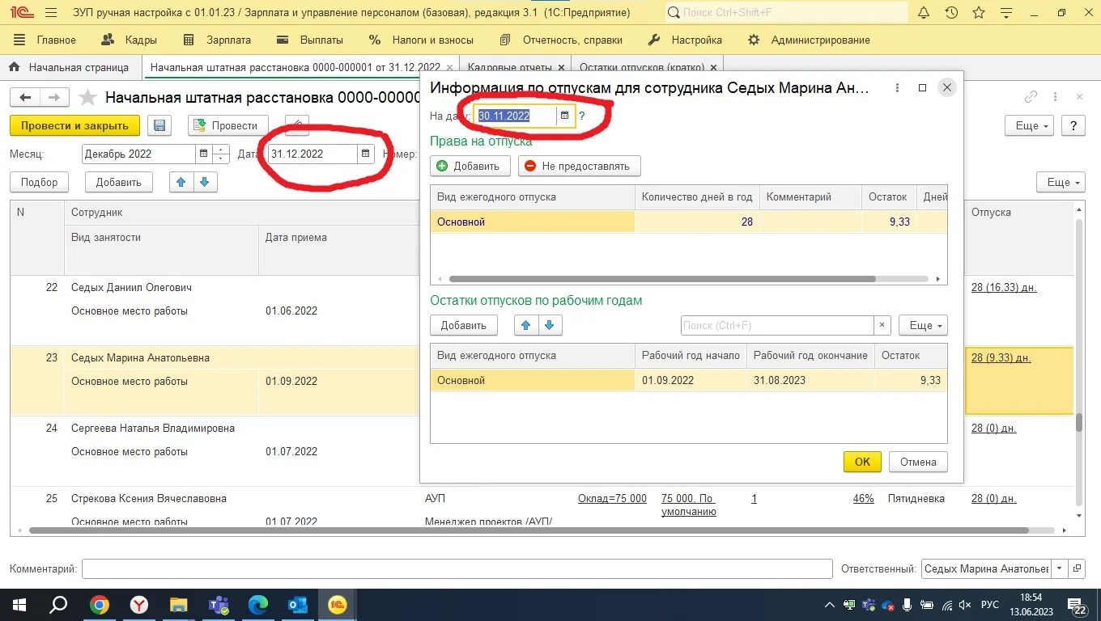Open Google Chrome from taskbar
This screenshot has height=621, width=1101.
[99, 605]
